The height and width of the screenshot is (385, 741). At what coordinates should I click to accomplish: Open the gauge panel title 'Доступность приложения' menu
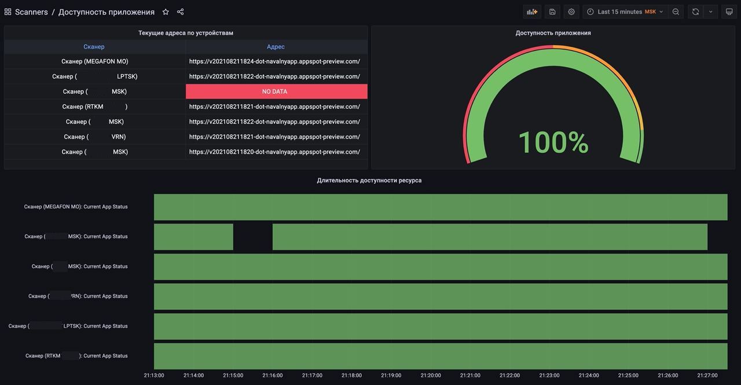point(553,33)
